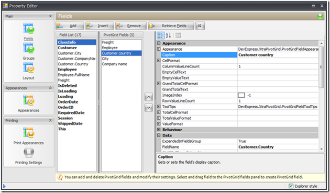
Task: Collapse the Printing navigation group
Action: (x=50, y=120)
